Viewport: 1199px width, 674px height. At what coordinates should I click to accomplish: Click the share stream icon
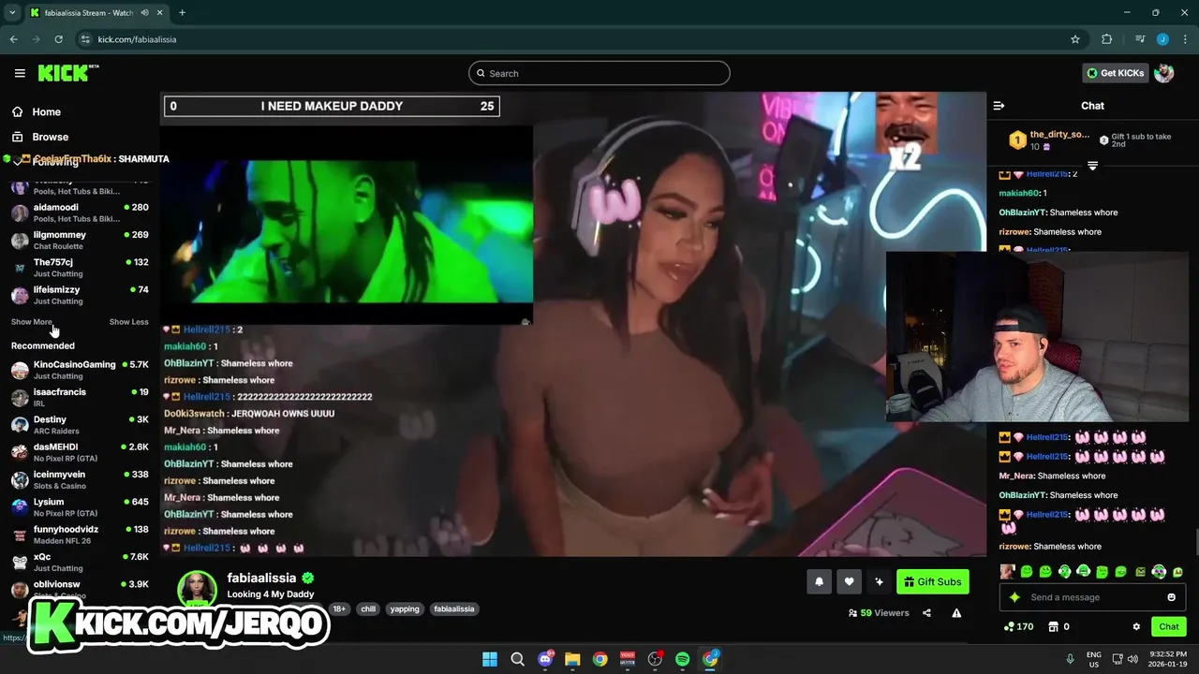click(926, 613)
